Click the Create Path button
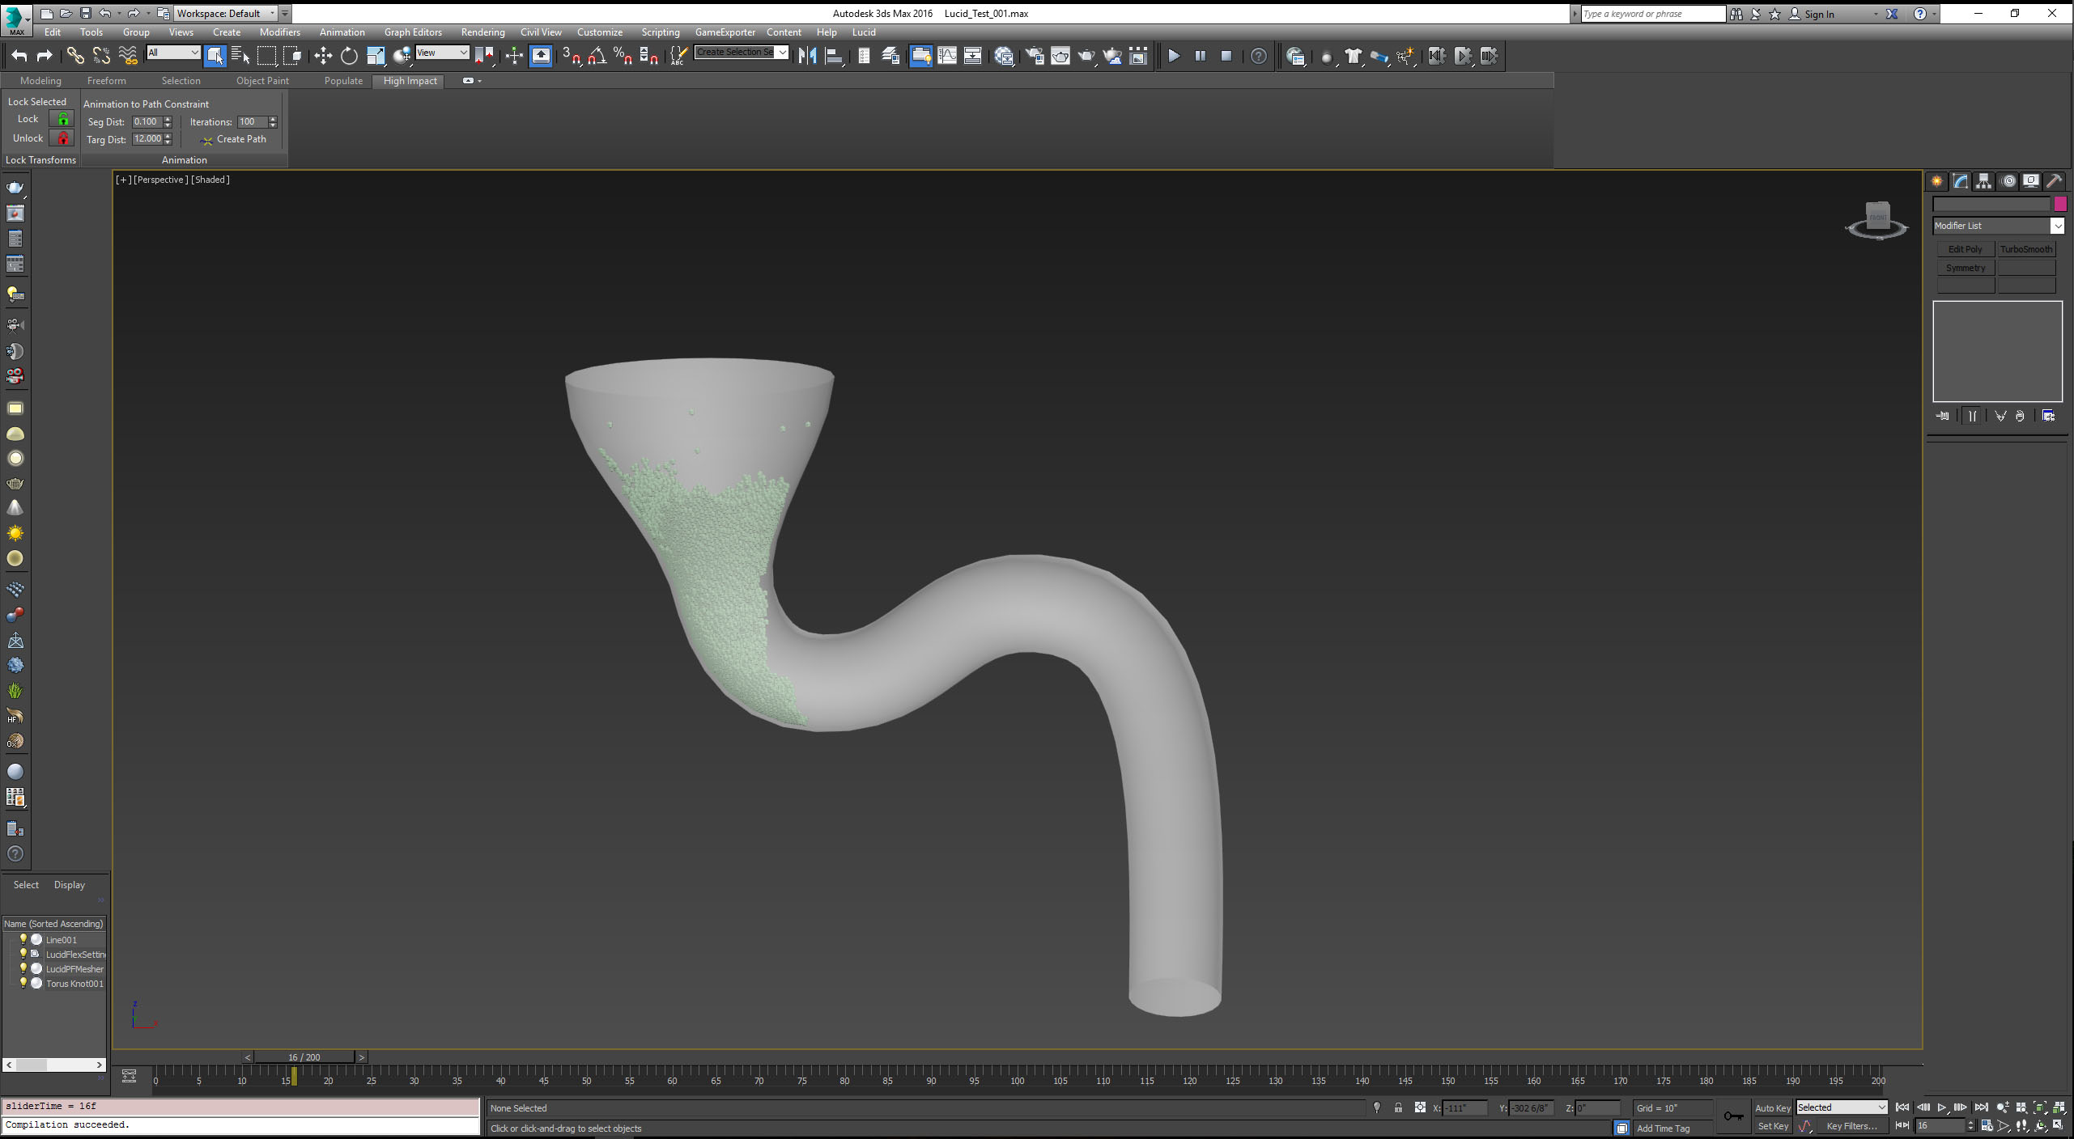Screen dimensions: 2074x1139 (x=240, y=139)
